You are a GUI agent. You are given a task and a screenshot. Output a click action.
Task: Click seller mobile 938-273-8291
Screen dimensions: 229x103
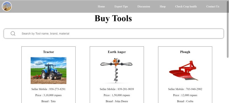pos(48,89)
